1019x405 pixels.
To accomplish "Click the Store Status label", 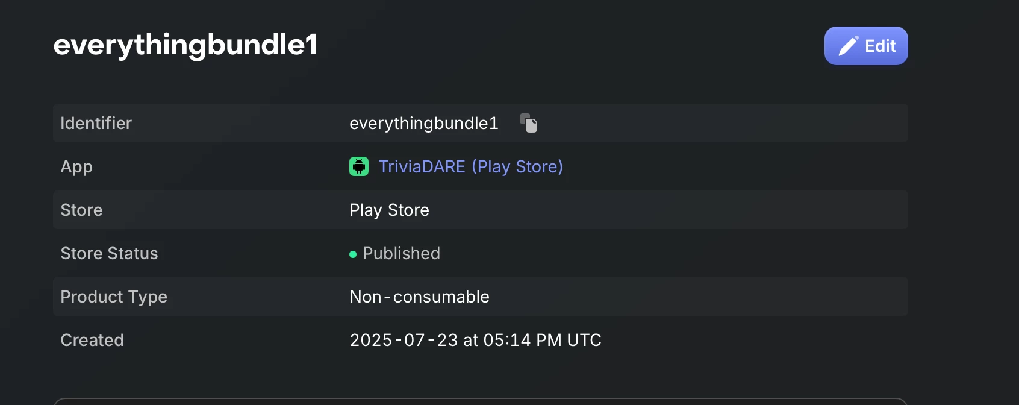I will coord(109,253).
